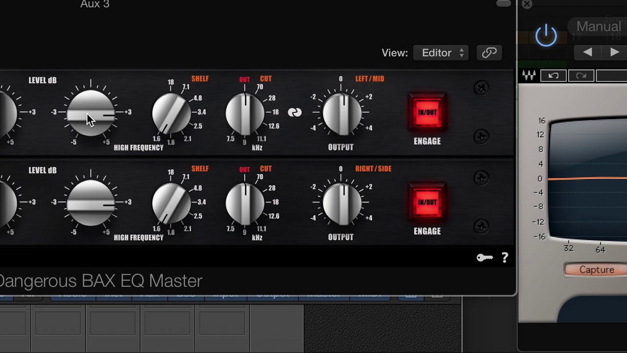Click the "Dangerous BAX EQ Master" plugin name
The image size is (627, 353).
(x=100, y=281)
